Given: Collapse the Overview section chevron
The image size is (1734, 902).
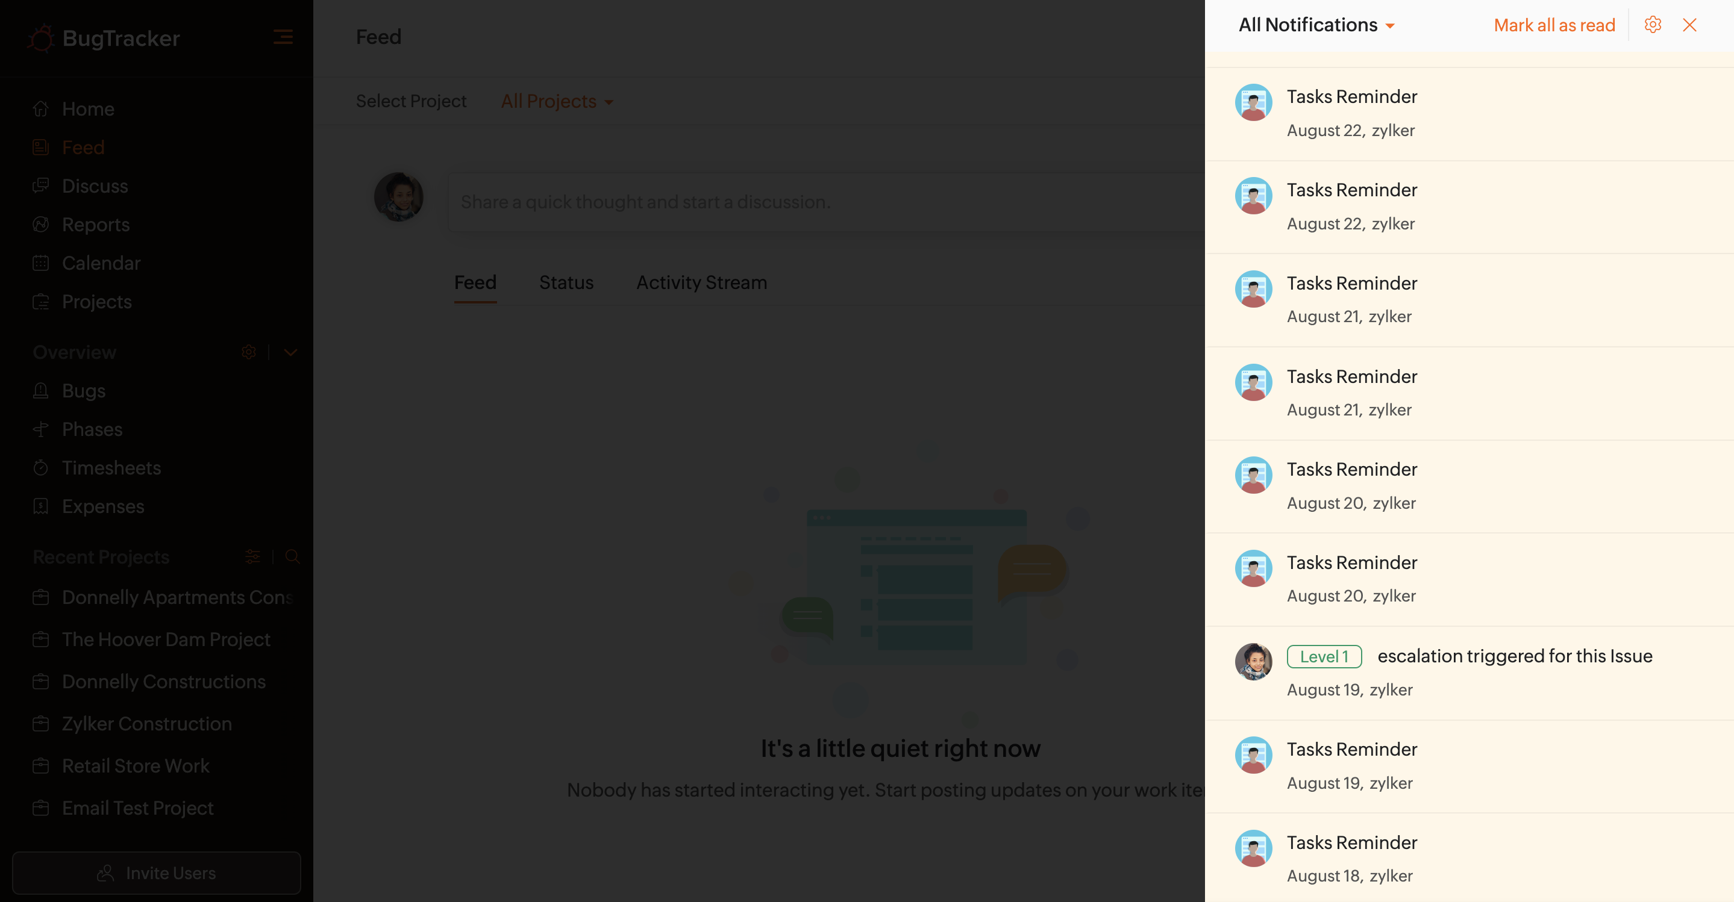Looking at the screenshot, I should 290,352.
